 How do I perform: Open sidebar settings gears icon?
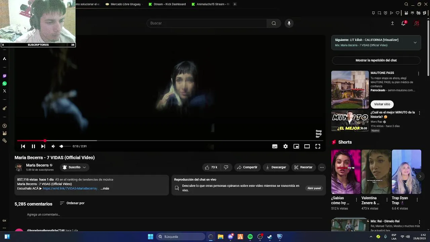click(4, 140)
